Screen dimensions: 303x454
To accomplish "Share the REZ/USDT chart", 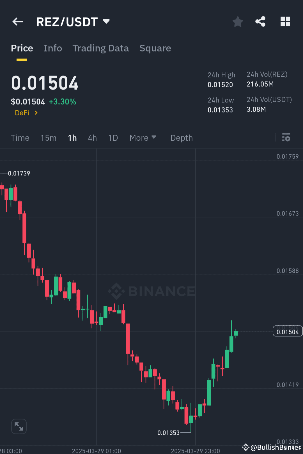I will coord(260,22).
